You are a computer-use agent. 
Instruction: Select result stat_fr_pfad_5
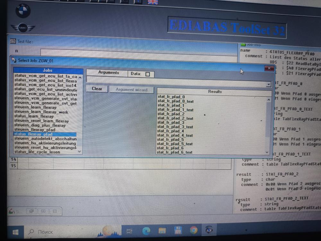[170, 139]
